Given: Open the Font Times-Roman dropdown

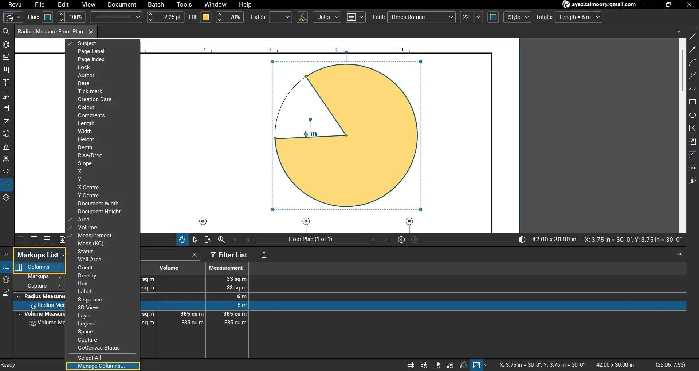Looking at the screenshot, I should (x=421, y=17).
